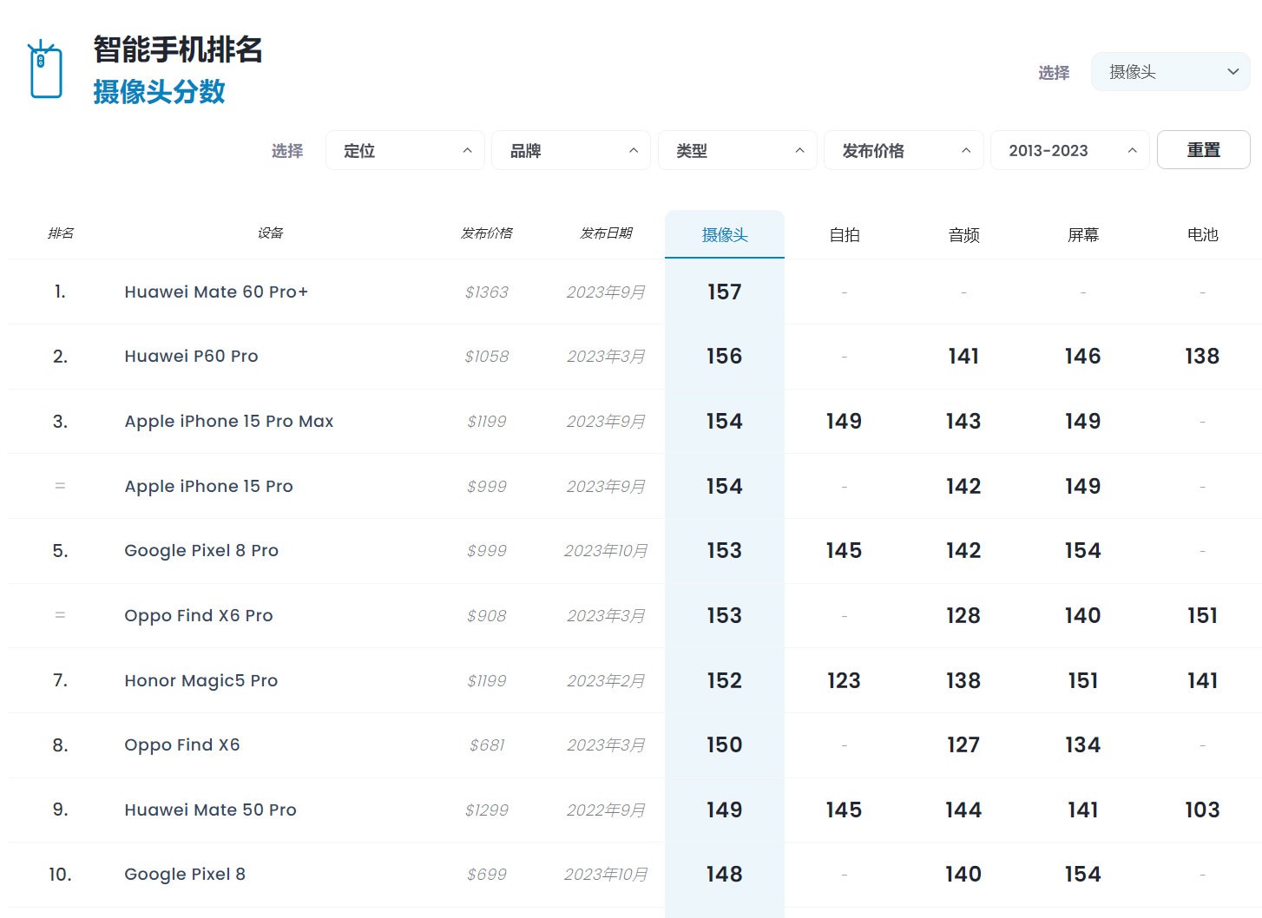The height and width of the screenshot is (918, 1262).
Task: Click price $699 in Google Pixel 8 row
Action: pyautogui.click(x=487, y=875)
